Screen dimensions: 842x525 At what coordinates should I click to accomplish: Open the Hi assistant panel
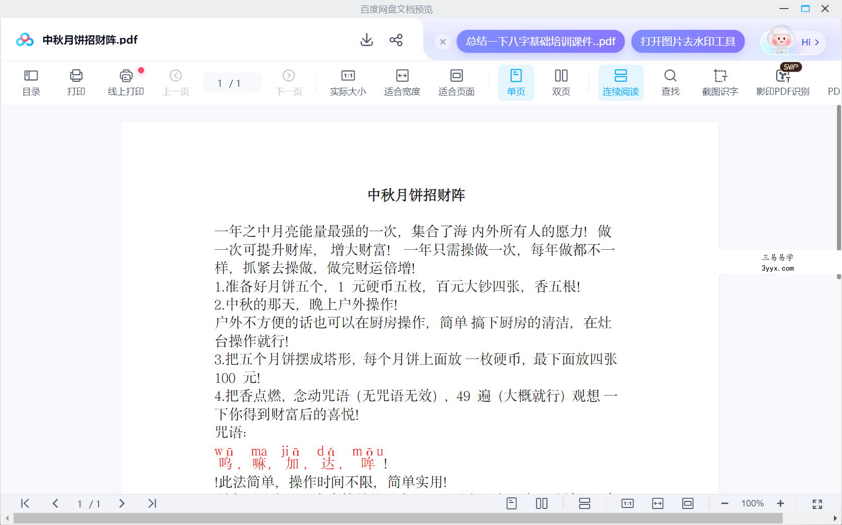pos(792,41)
